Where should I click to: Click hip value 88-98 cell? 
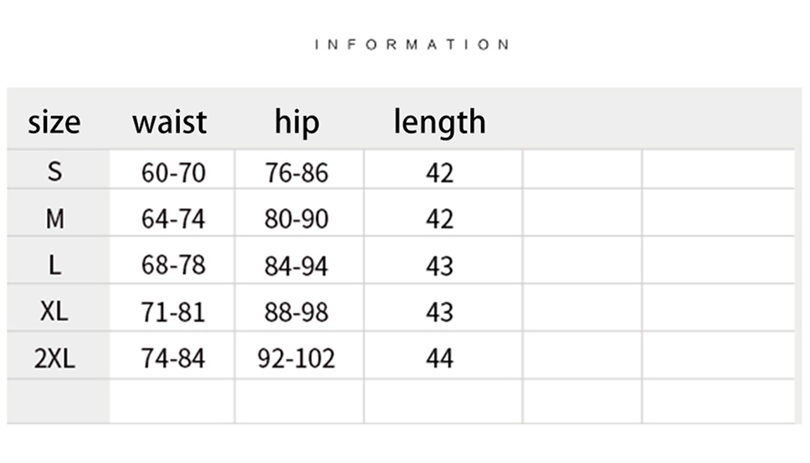point(297,312)
